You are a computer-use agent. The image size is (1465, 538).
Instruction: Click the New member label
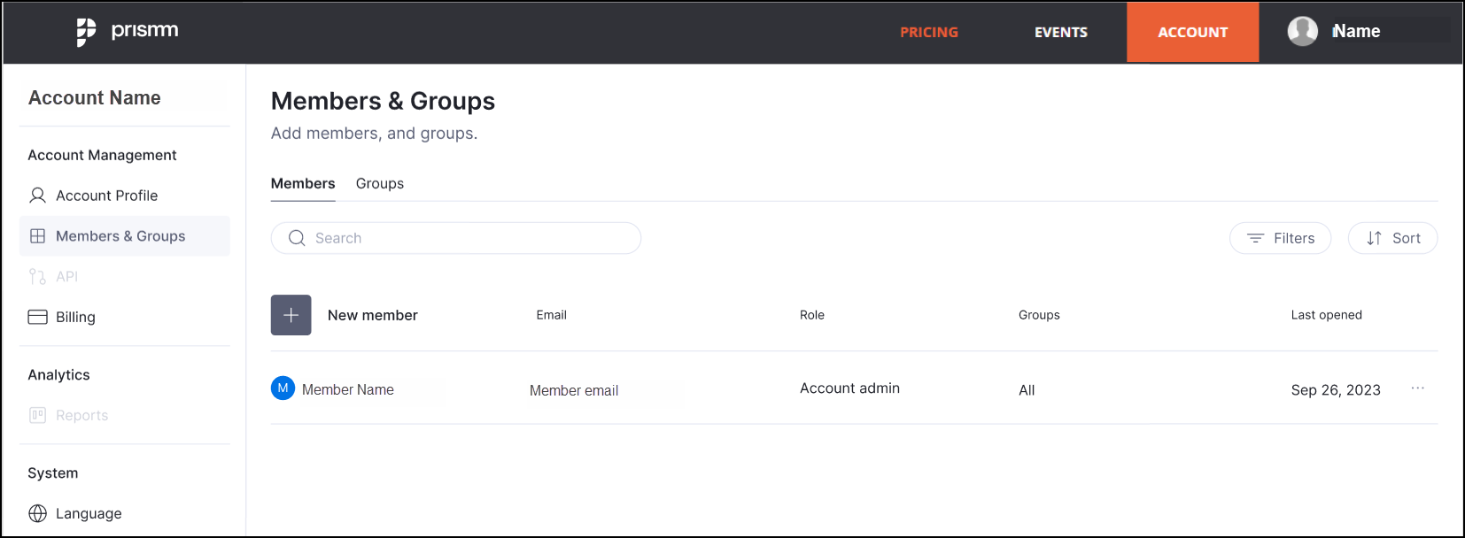[372, 315]
